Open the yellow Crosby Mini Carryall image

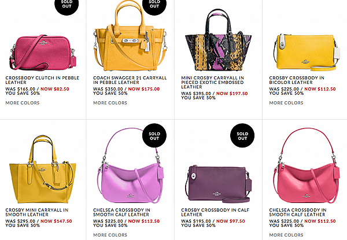[x=42, y=169]
